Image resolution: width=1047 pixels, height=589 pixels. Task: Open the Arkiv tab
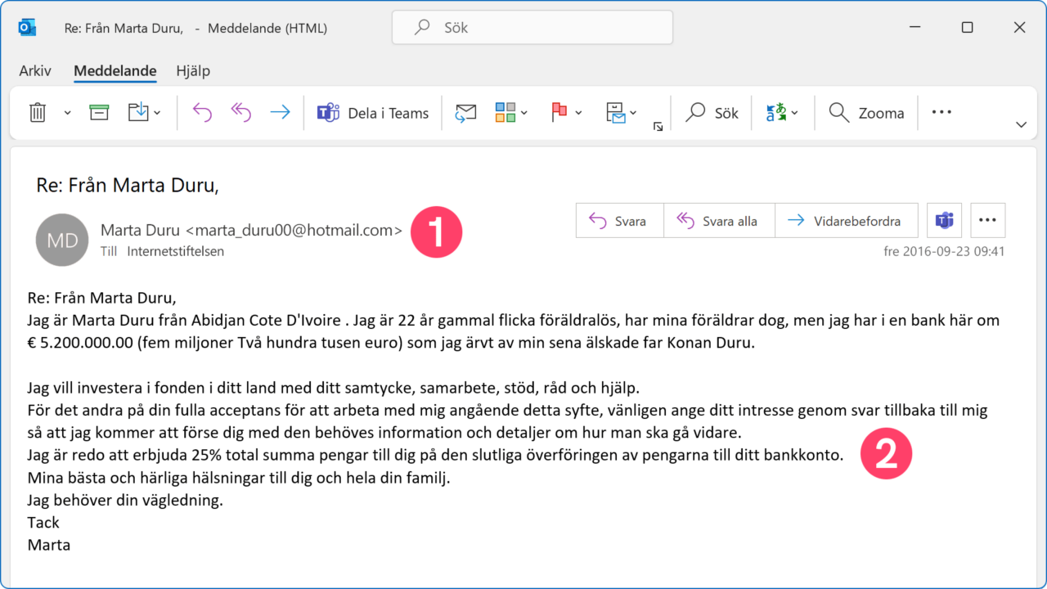[35, 71]
